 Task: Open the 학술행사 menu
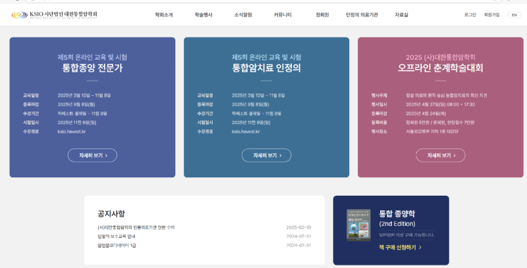[204, 14]
